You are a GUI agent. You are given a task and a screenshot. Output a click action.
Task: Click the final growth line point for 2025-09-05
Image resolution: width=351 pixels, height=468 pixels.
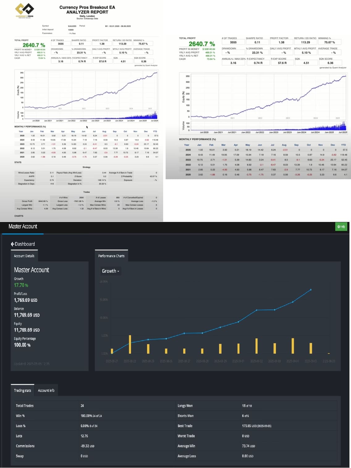311,290
